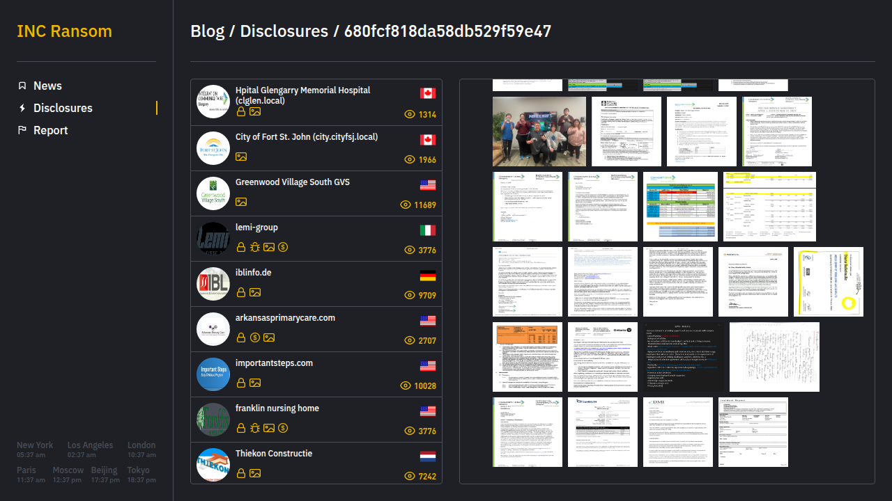The height and width of the screenshot is (501, 892).
Task: Click the dollar icon in arkansasprimarycare.com entry
Action: (x=255, y=337)
